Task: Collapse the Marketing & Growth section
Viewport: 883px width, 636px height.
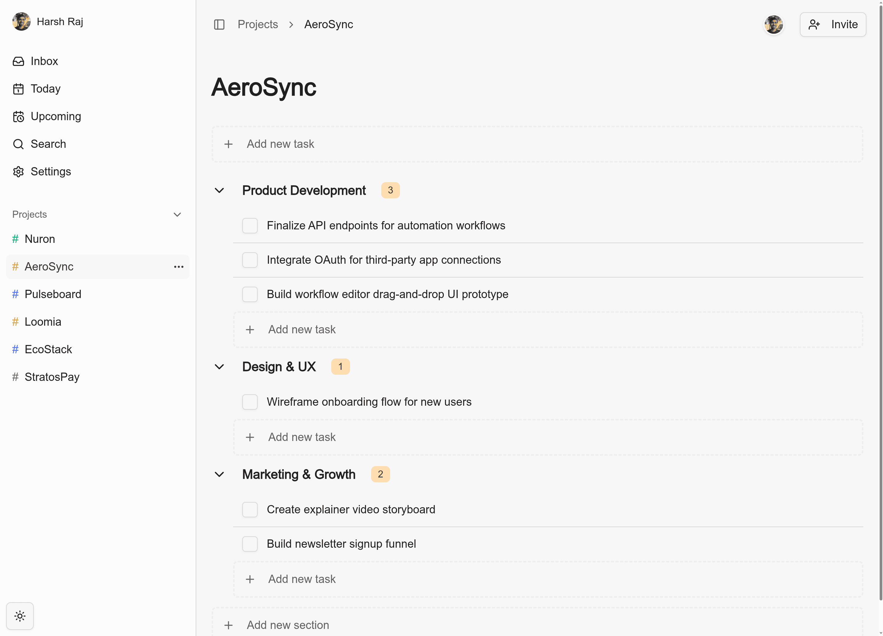Action: 220,474
